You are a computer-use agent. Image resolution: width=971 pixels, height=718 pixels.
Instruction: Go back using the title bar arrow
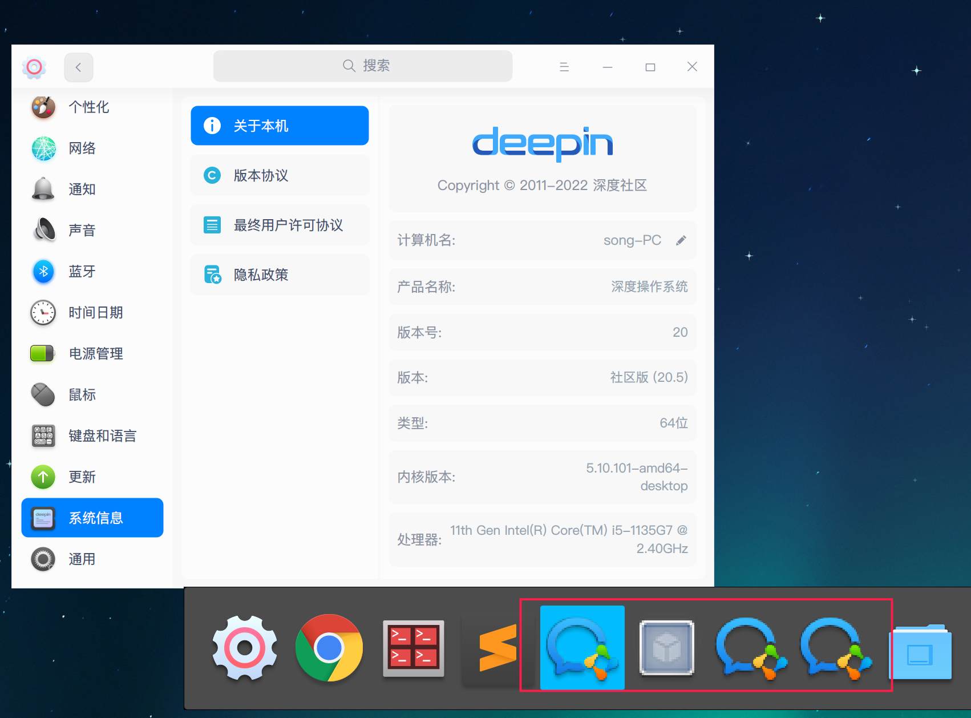tap(79, 67)
